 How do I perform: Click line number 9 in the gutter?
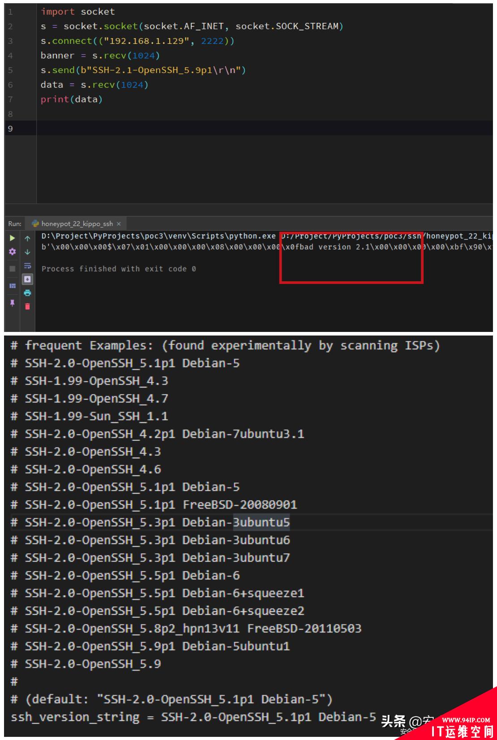click(x=10, y=129)
